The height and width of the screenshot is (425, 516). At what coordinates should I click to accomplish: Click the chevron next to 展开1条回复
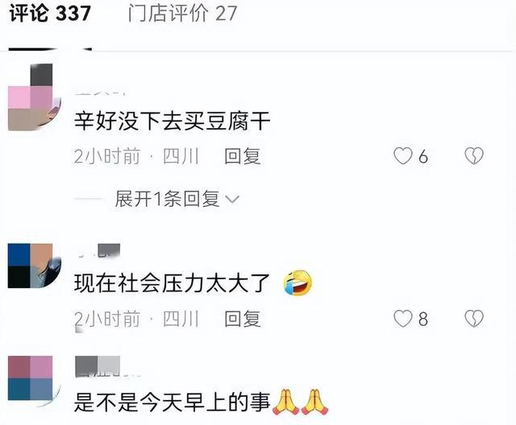point(232,199)
